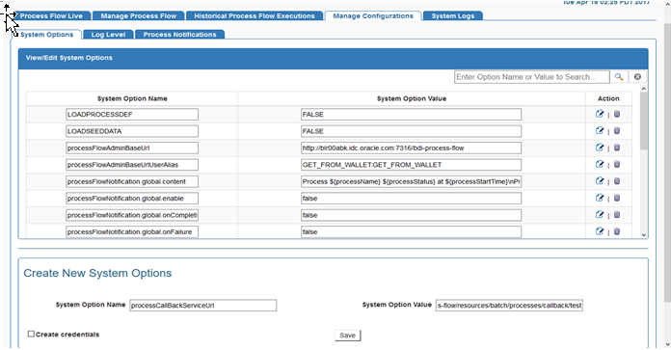671x350 pixels.
Task: Click the options table scroll down arrow
Action: (644, 234)
